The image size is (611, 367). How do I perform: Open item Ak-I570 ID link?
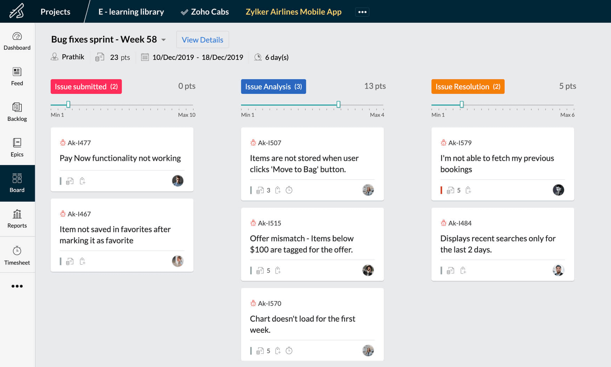(270, 303)
